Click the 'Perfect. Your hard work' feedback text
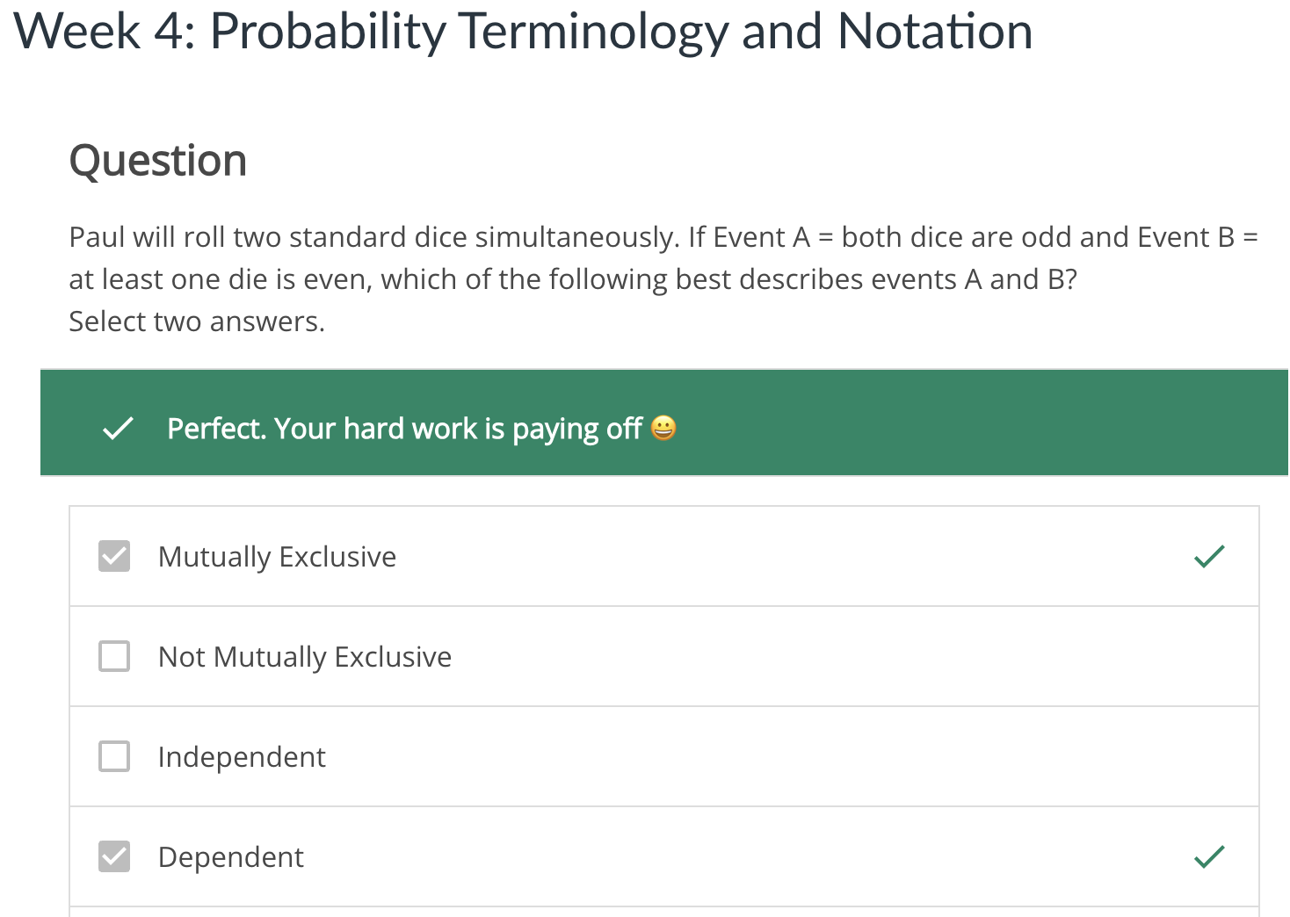Viewport: 1290px width, 917px height. (x=404, y=429)
